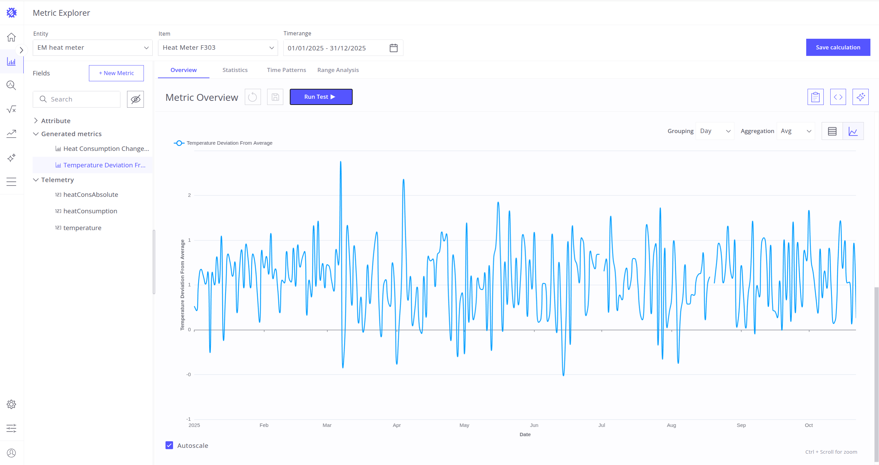The height and width of the screenshot is (465, 879).
Task: Open the Grouping Day dropdown
Action: 715,131
